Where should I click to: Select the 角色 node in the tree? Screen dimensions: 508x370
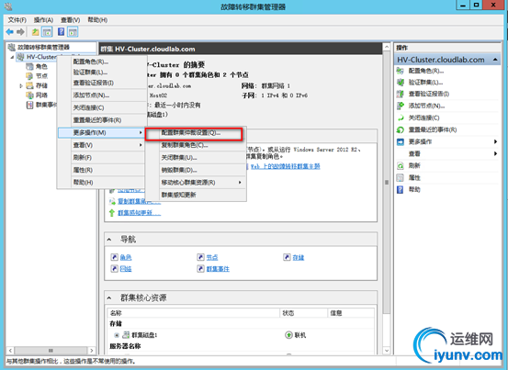41,66
